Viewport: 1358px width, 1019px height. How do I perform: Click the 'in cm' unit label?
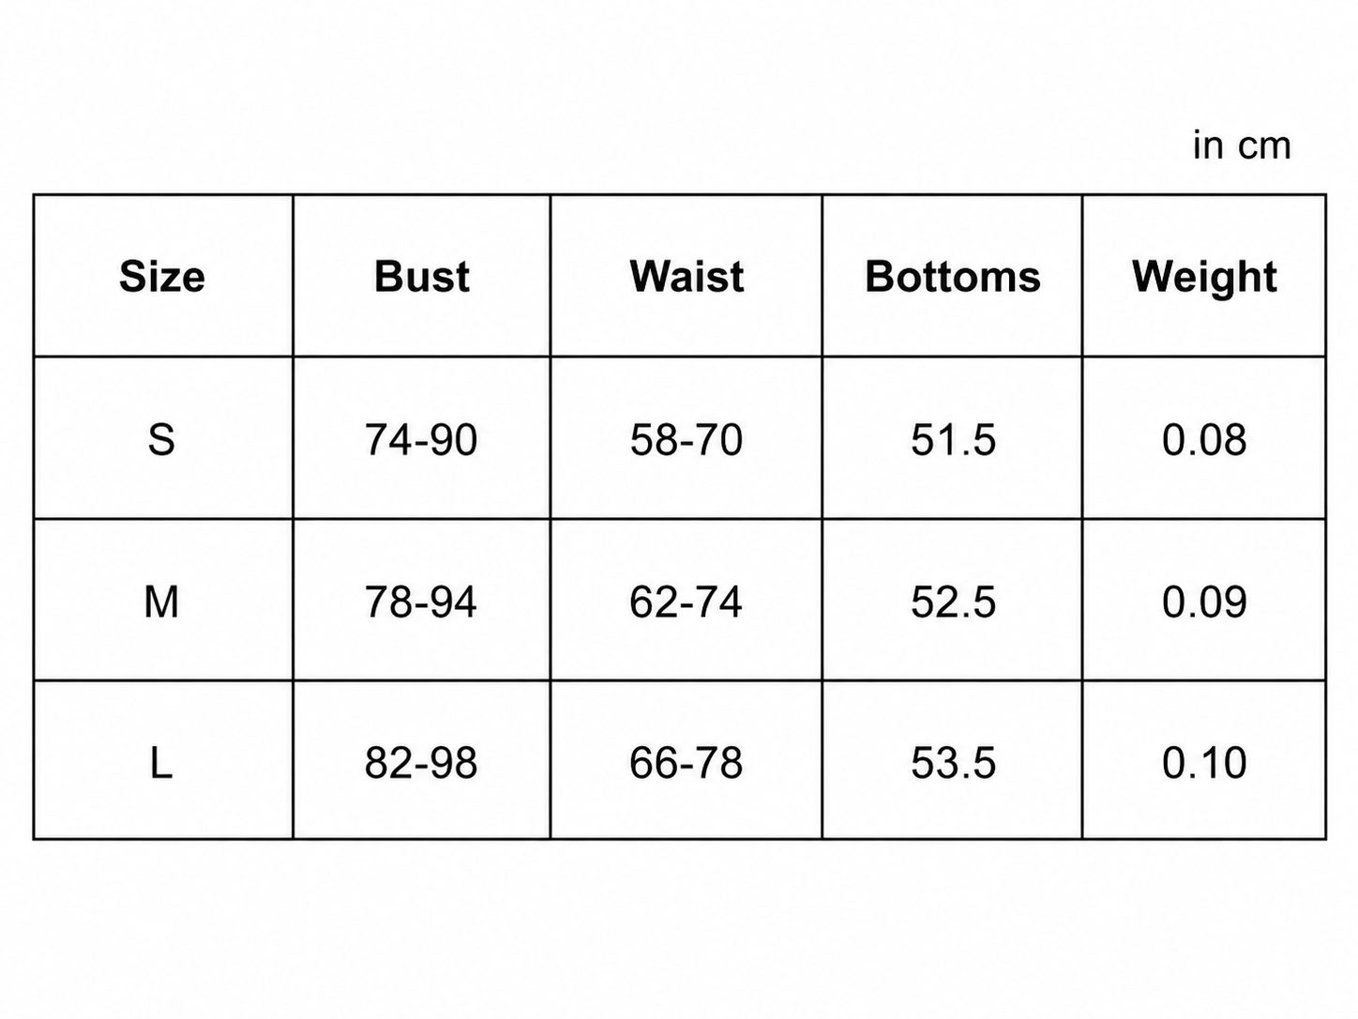point(1242,145)
